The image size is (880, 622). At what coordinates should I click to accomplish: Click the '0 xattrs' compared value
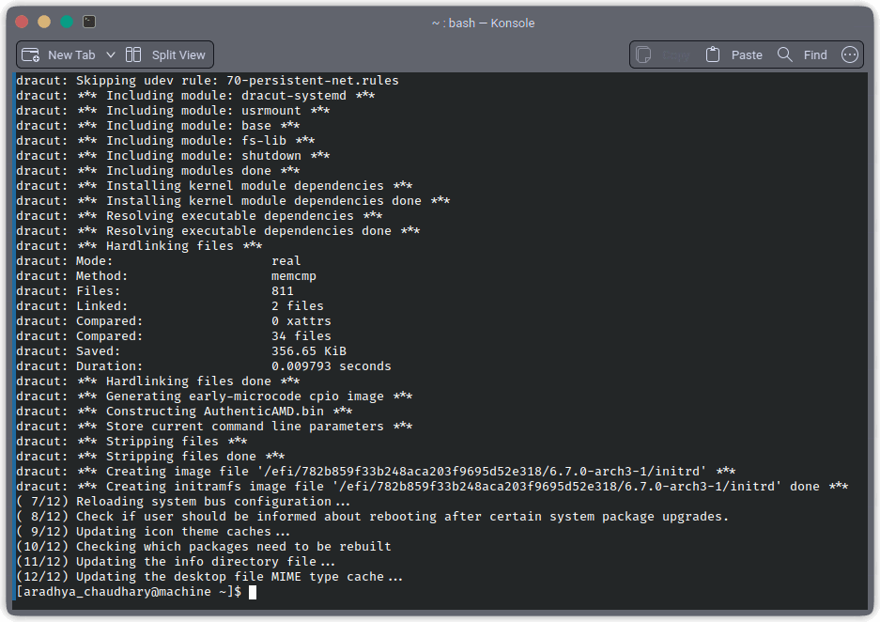pos(301,320)
